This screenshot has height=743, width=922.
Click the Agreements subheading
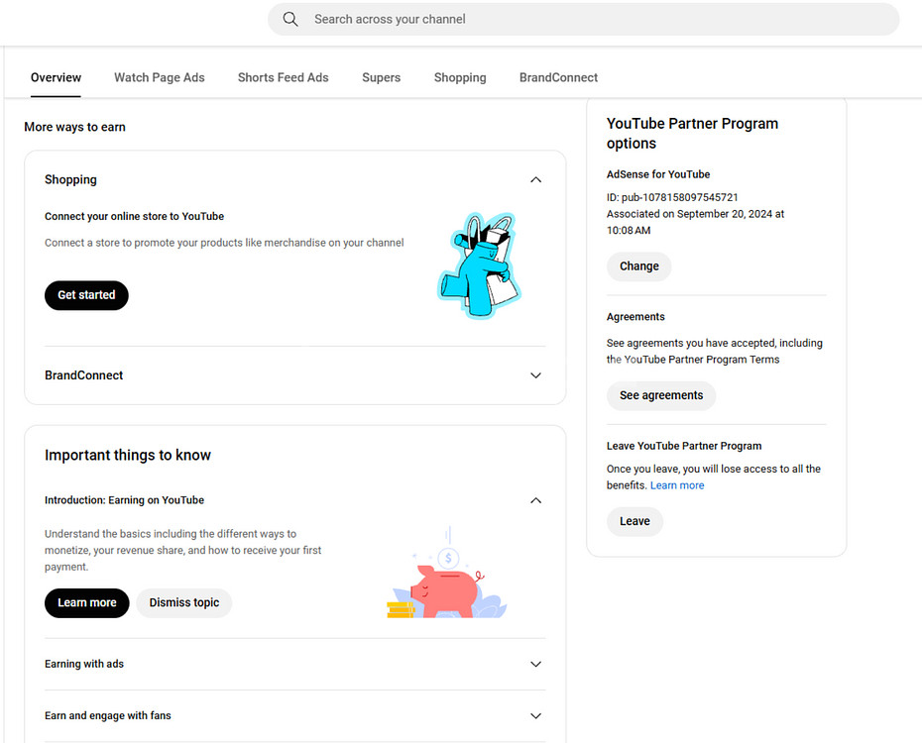pyautogui.click(x=635, y=317)
